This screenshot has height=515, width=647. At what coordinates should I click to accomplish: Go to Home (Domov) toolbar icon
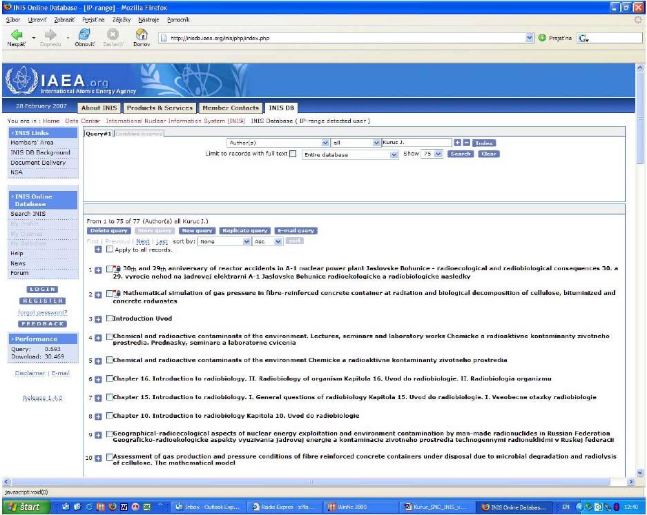tap(142, 34)
